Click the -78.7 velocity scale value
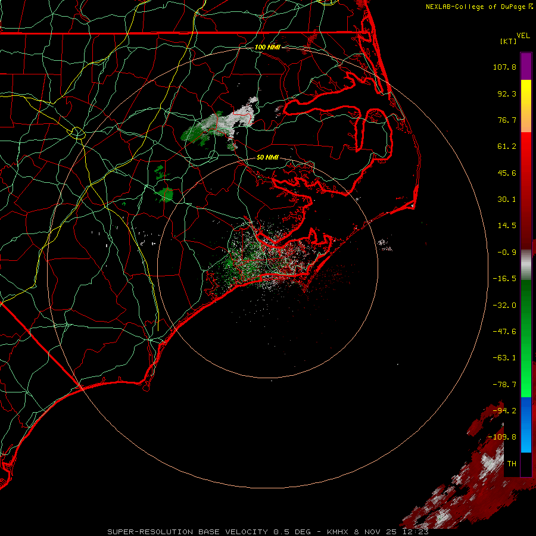Image resolution: width=536 pixels, height=536 pixels. pos(504,385)
